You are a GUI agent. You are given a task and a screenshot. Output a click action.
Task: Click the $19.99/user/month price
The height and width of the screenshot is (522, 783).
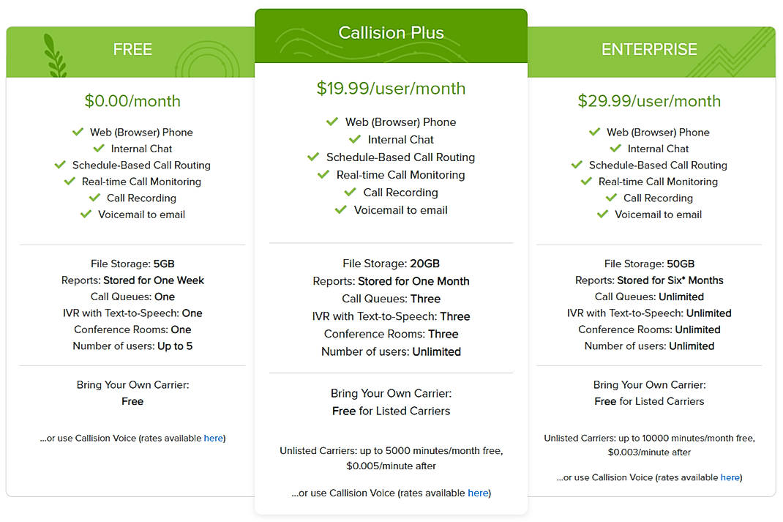[x=391, y=89]
